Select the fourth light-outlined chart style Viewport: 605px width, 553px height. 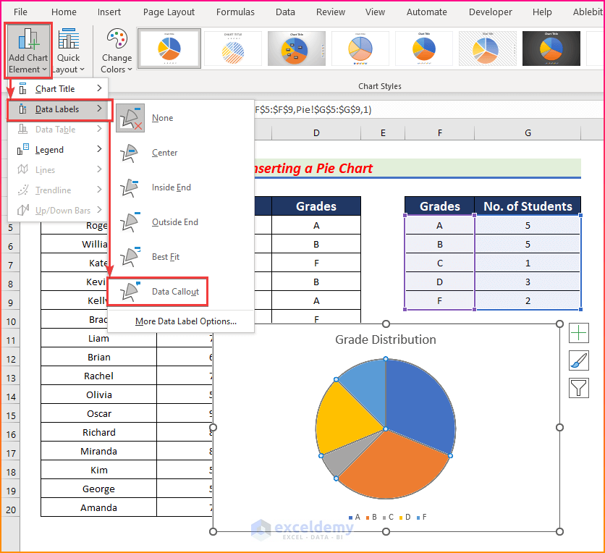point(360,48)
